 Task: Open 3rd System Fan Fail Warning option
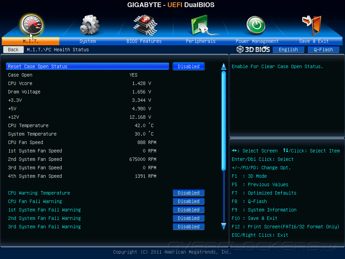click(189, 226)
